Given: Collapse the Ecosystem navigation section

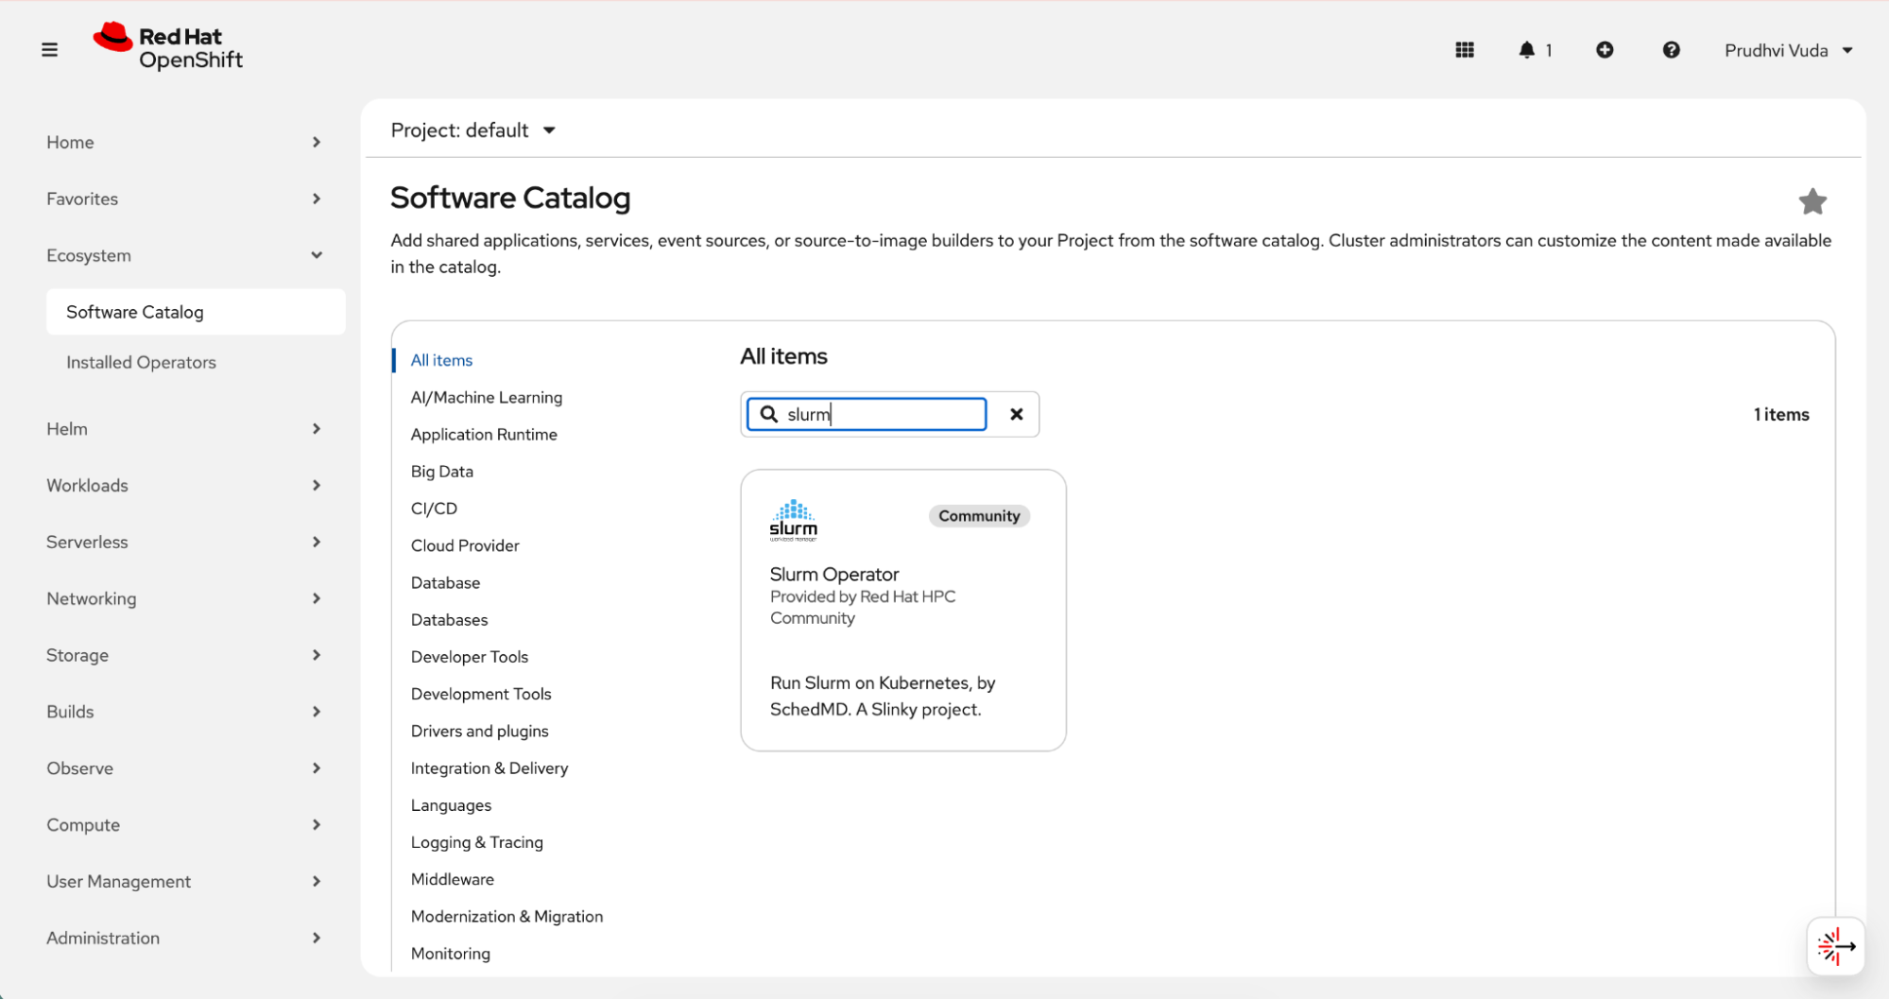Looking at the screenshot, I should 184,256.
